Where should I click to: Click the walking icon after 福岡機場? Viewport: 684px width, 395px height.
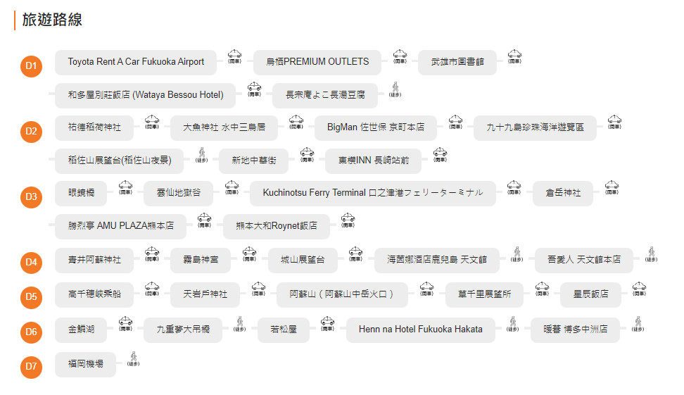click(x=133, y=360)
